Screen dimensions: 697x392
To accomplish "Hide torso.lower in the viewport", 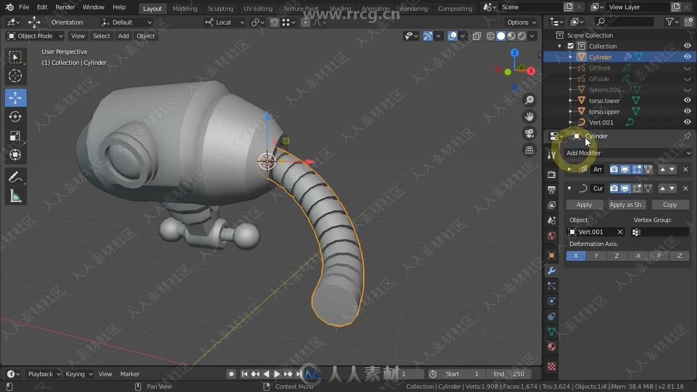I will click(x=687, y=100).
